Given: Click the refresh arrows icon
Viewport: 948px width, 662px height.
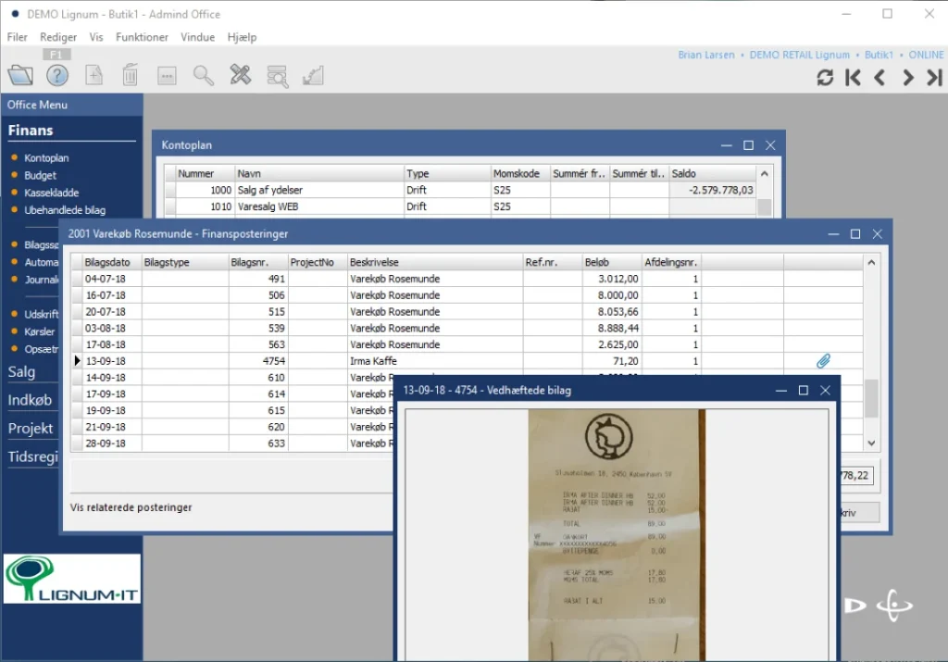Looking at the screenshot, I should click(825, 78).
